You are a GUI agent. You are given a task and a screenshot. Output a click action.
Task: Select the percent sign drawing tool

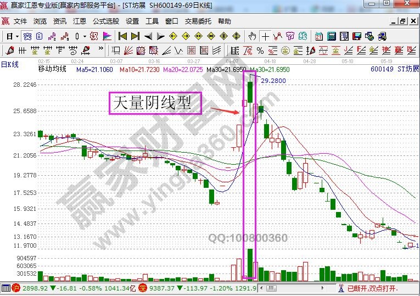(259, 51)
